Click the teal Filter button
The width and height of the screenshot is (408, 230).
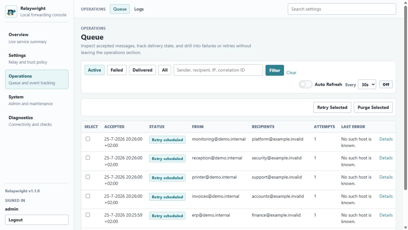(x=275, y=70)
